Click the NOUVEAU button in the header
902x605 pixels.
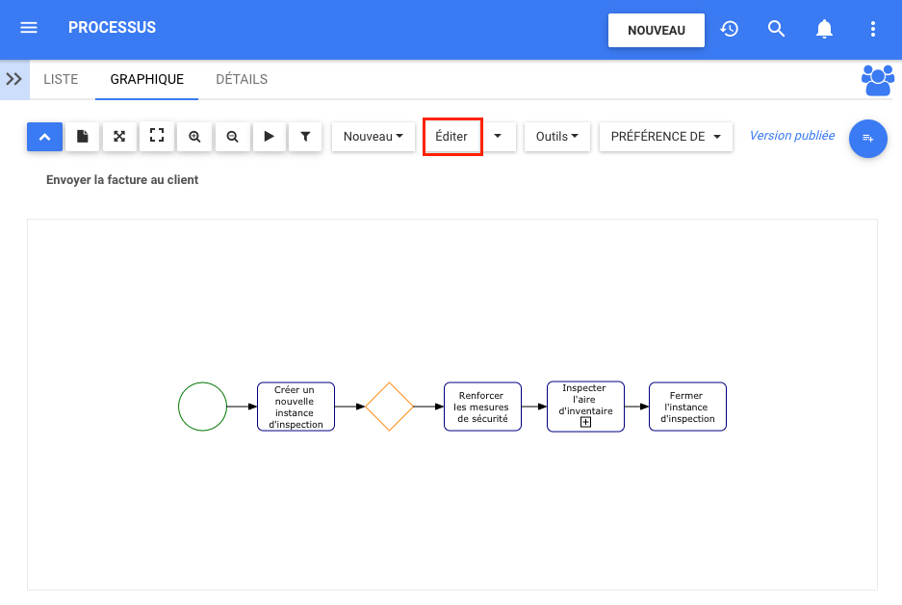656,30
